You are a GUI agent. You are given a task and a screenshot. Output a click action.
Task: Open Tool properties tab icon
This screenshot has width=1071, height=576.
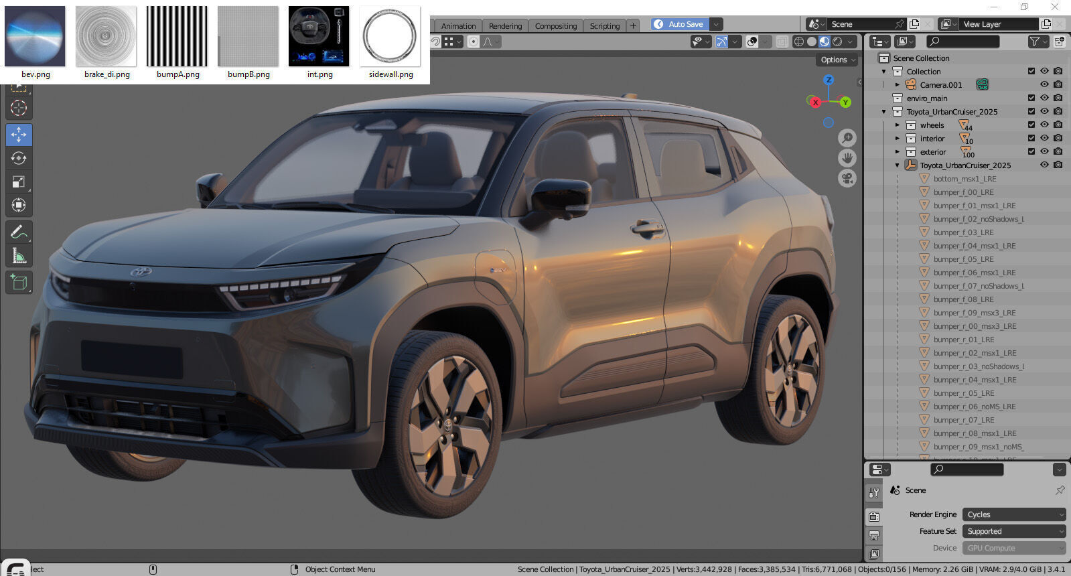[x=874, y=492]
